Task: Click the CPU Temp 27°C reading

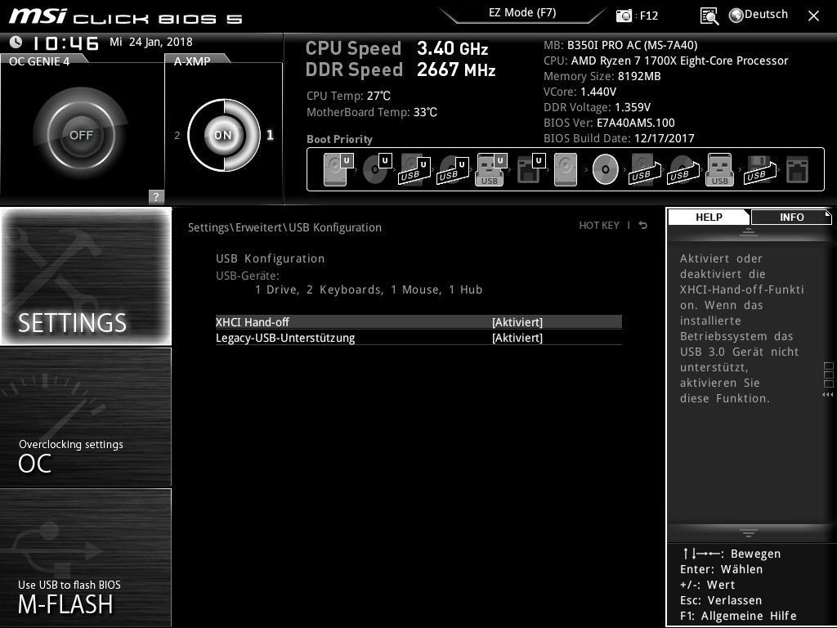Action: pyautogui.click(x=348, y=96)
